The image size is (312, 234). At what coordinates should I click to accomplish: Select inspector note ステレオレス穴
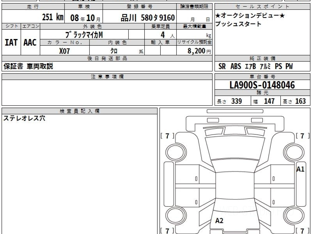pos(24,118)
